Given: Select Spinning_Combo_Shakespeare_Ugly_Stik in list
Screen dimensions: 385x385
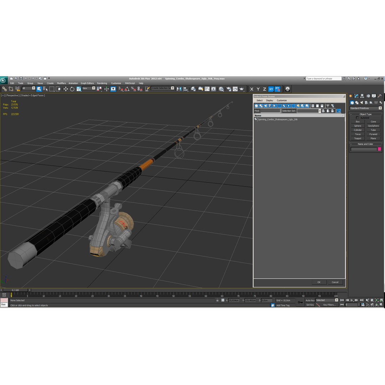Looking at the screenshot, I should click(278, 119).
